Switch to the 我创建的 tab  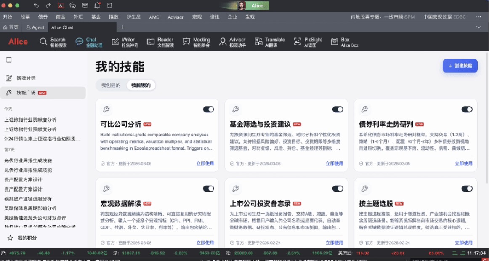click(x=111, y=85)
